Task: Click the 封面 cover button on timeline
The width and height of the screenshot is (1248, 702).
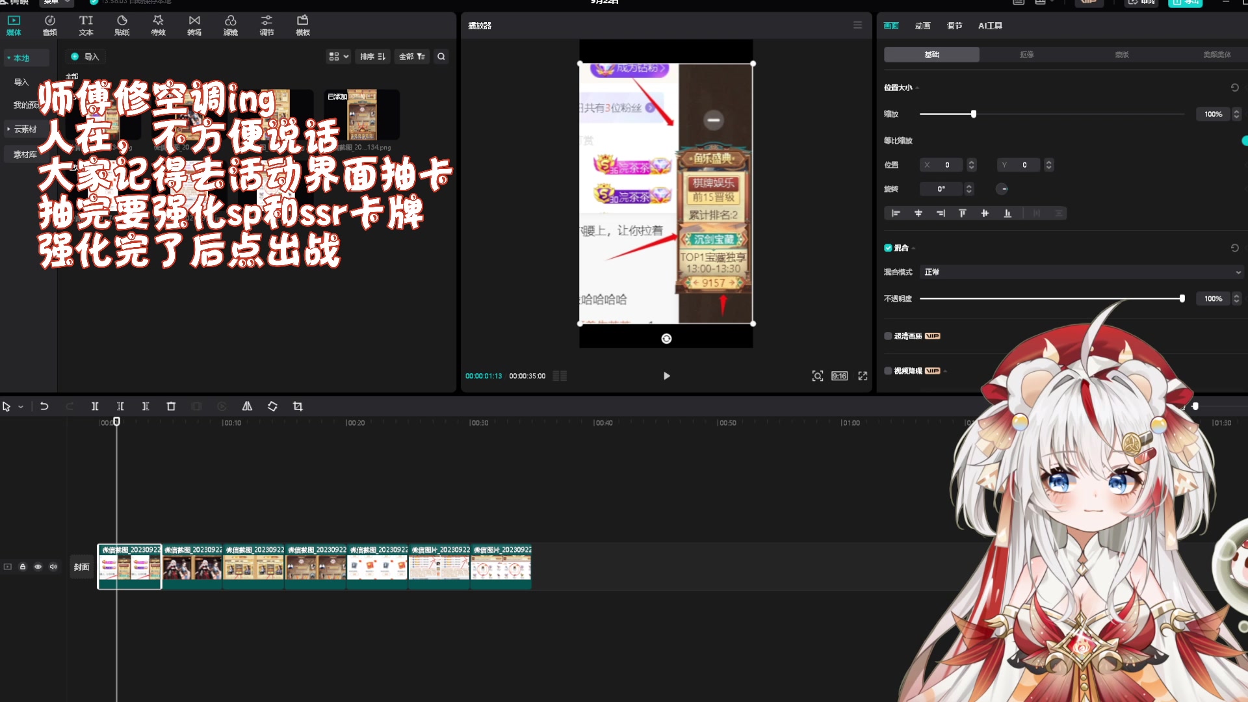Action: click(81, 567)
